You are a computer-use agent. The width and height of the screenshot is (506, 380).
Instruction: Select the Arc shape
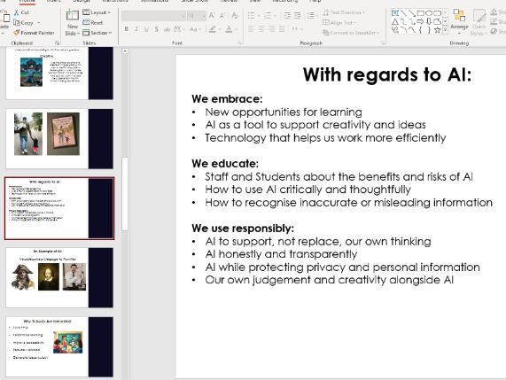click(x=403, y=30)
